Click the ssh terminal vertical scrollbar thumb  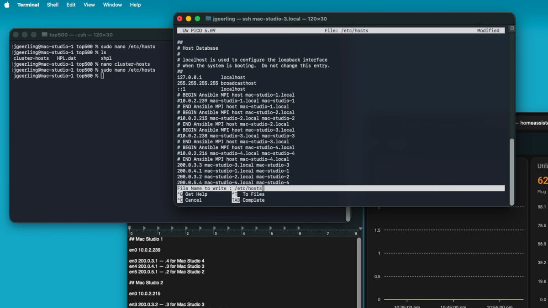pyautogui.click(x=511, y=171)
